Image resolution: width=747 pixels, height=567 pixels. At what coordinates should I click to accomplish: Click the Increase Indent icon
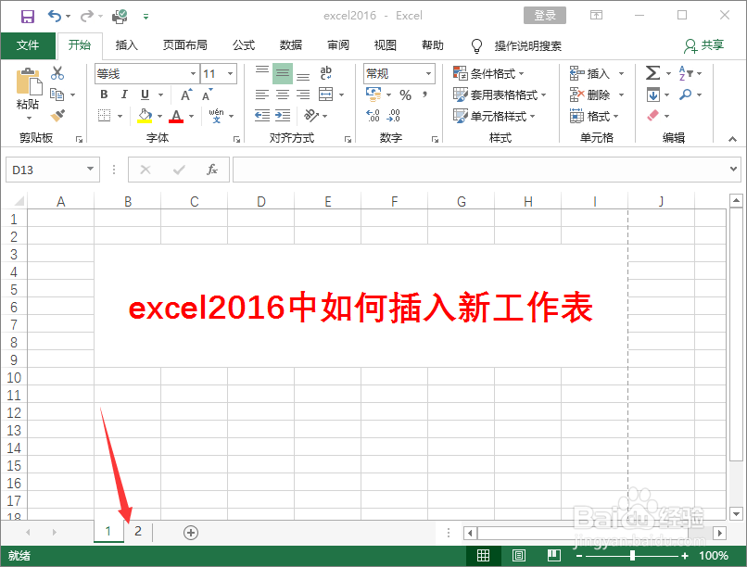[283, 115]
